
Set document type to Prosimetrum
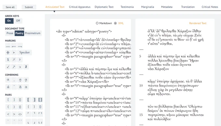(x=33, y=33)
